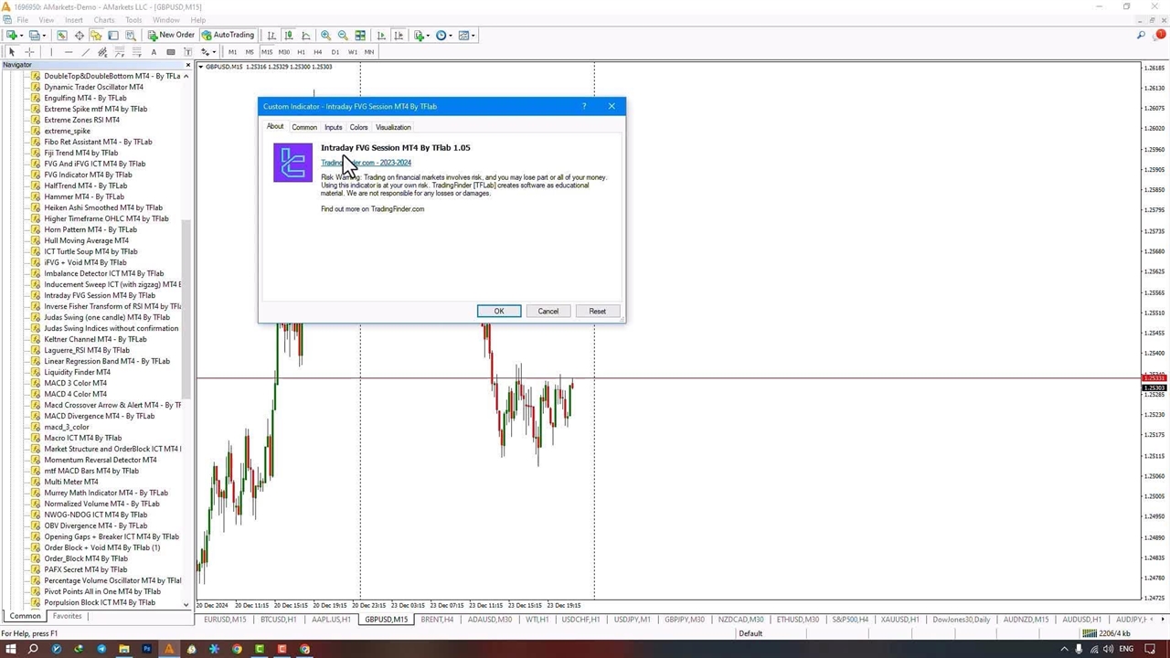The height and width of the screenshot is (658, 1170).
Task: Click the zoom out magnifier icon
Action: pos(343,36)
